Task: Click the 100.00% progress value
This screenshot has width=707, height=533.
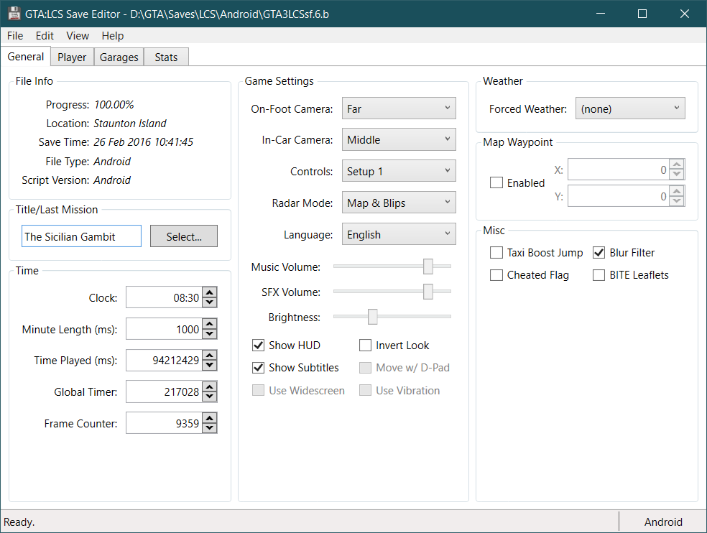Action: tap(114, 105)
